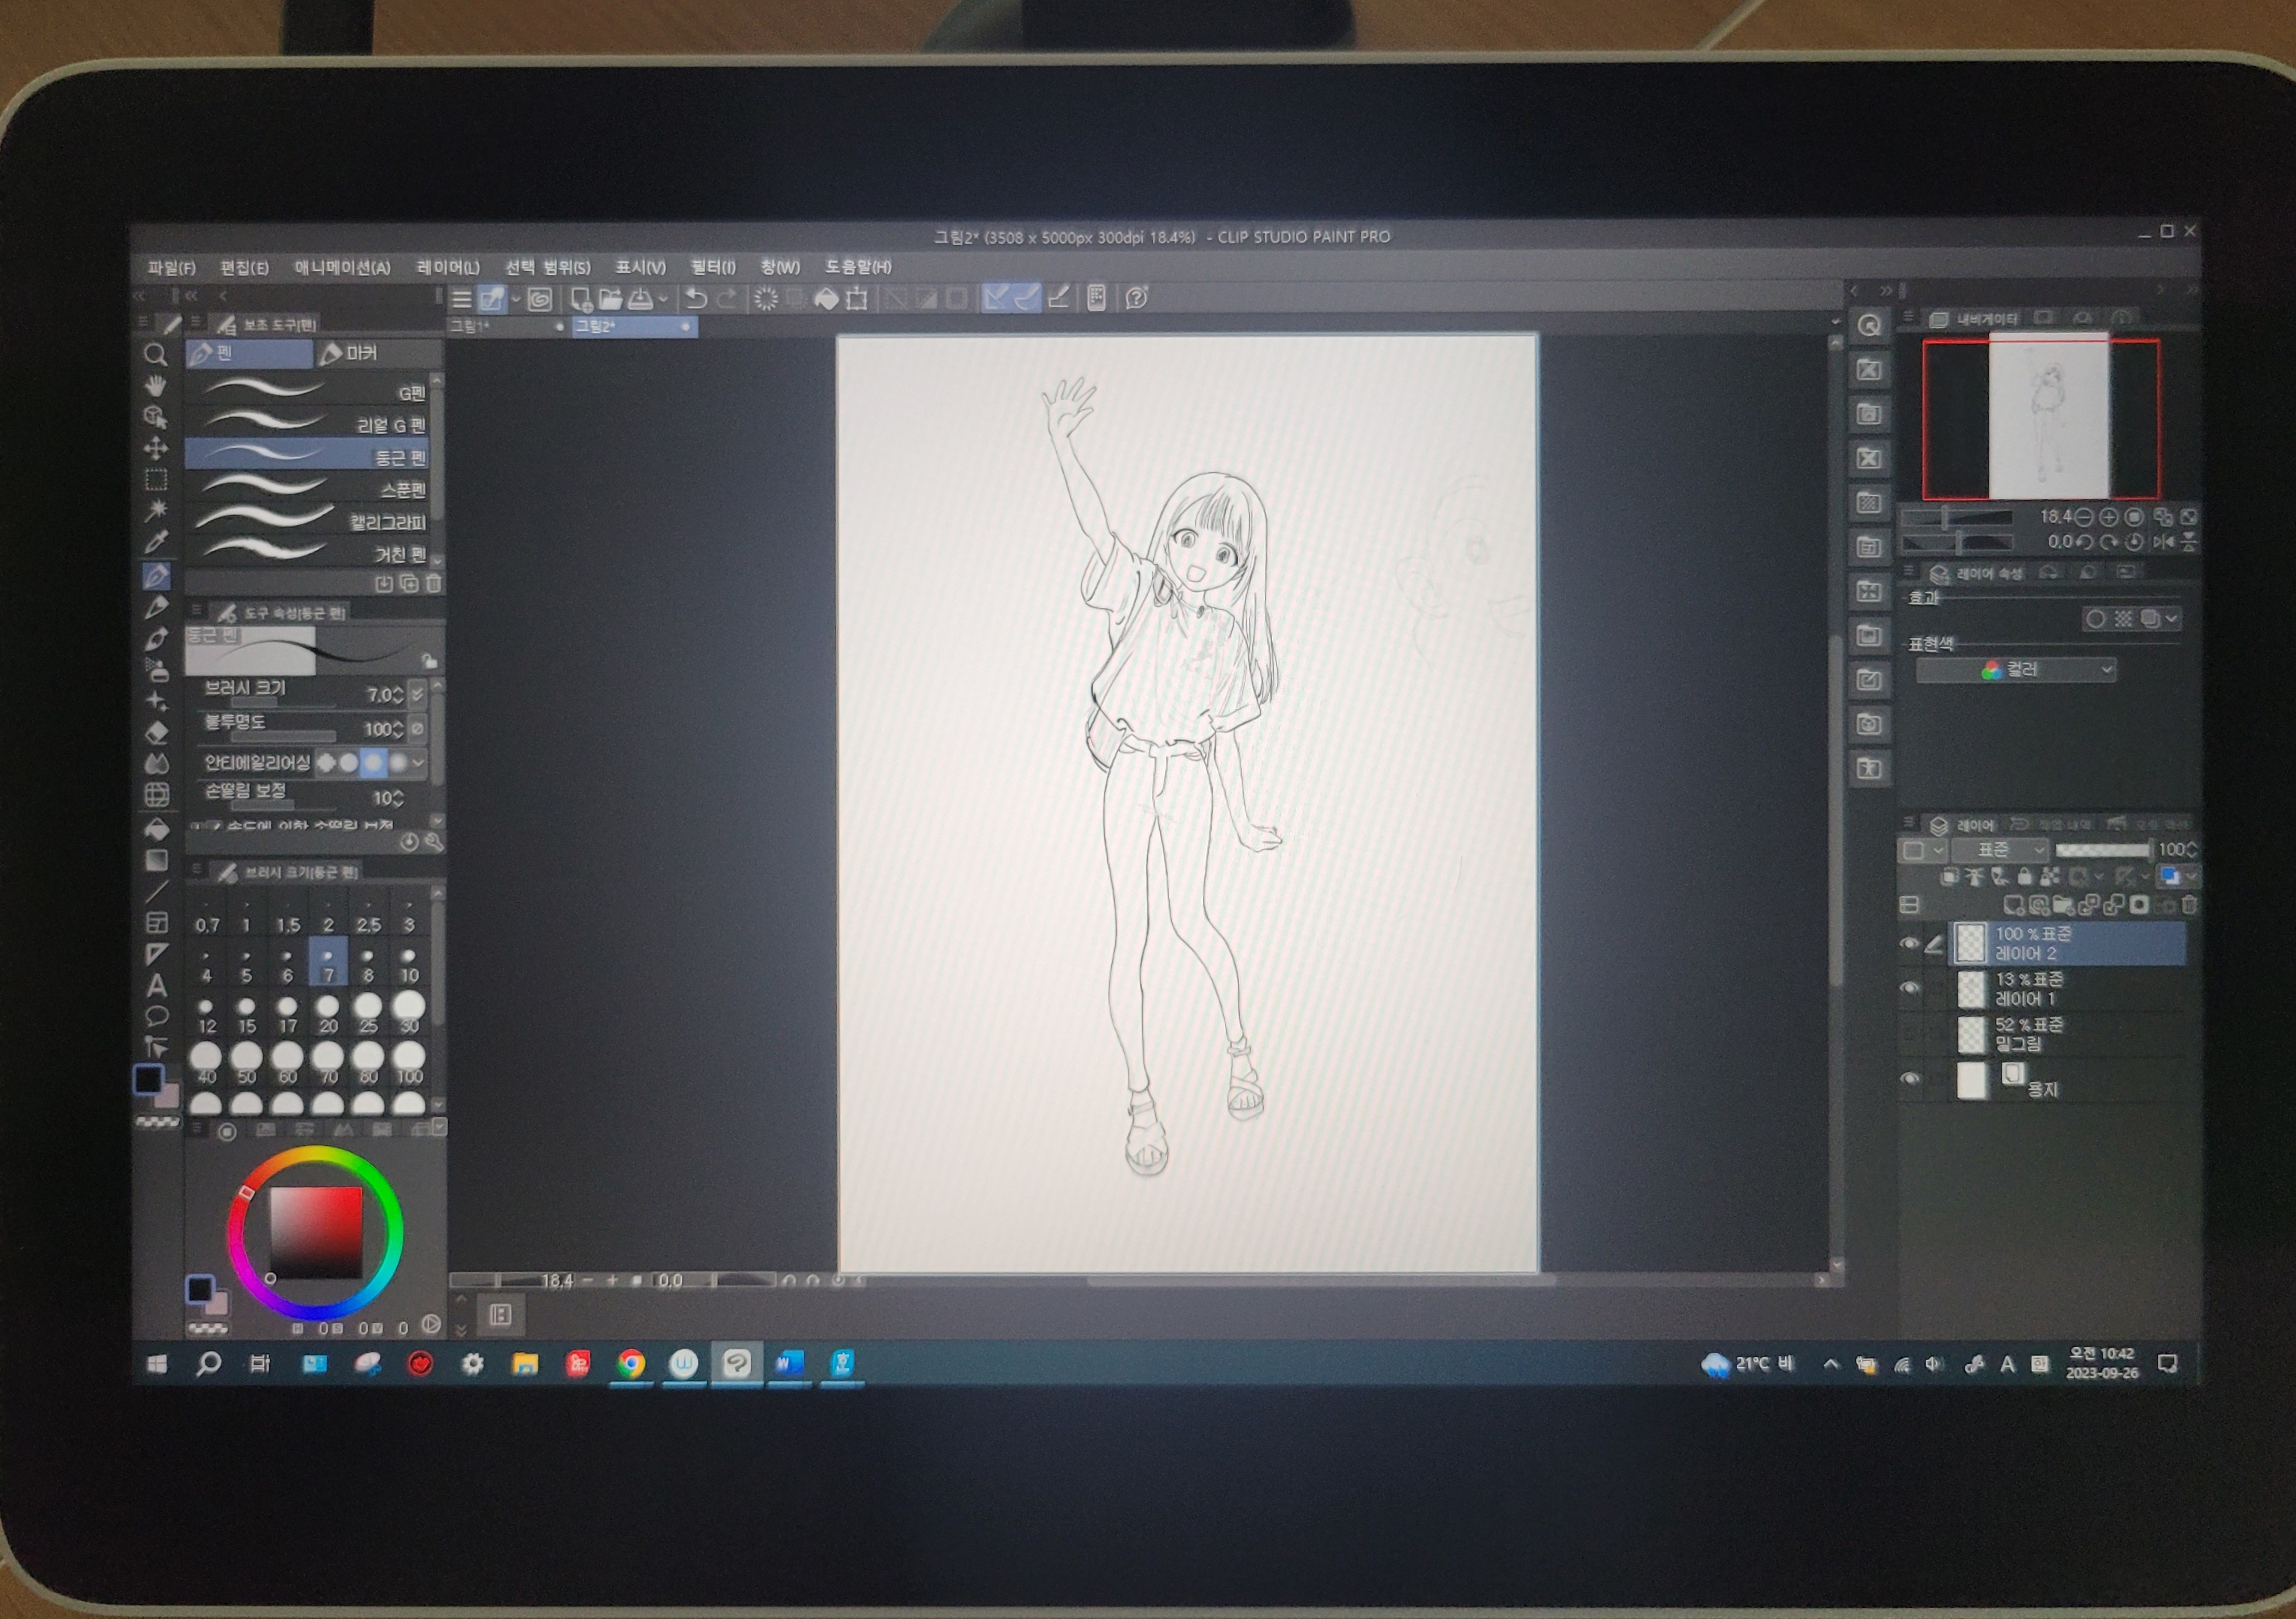Toggle visibility of 레이어 1

[1909, 988]
